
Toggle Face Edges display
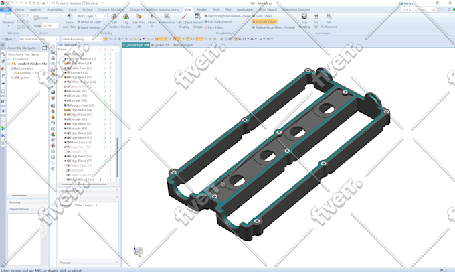coord(214,27)
